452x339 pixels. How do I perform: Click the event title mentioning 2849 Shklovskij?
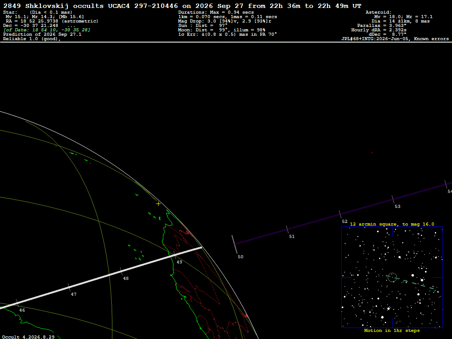pos(182,6)
